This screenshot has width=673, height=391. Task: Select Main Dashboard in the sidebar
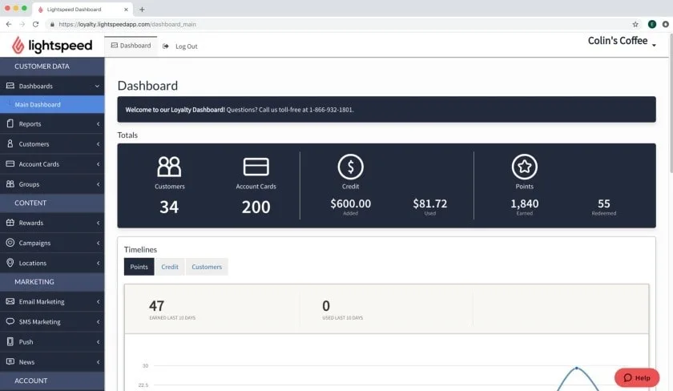(38, 105)
